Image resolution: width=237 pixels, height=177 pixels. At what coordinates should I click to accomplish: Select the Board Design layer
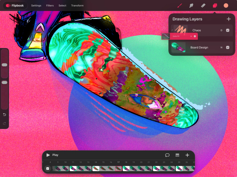point(202,48)
